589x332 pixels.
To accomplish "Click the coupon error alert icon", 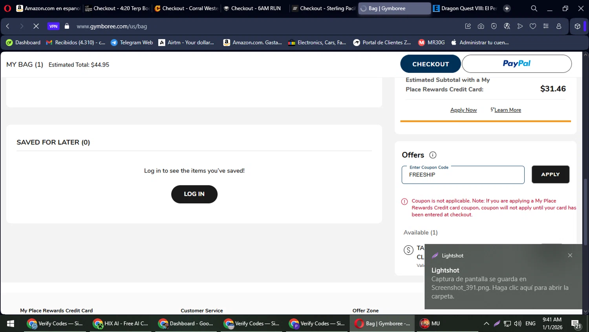I will click(404, 201).
